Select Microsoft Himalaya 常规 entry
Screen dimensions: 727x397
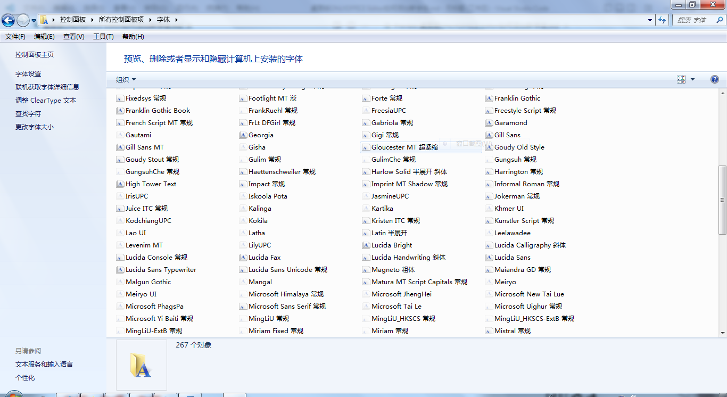point(286,294)
